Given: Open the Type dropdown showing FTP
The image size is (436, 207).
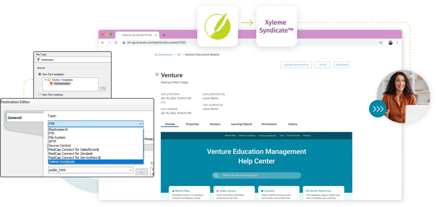Looking at the screenshot, I should [95, 124].
